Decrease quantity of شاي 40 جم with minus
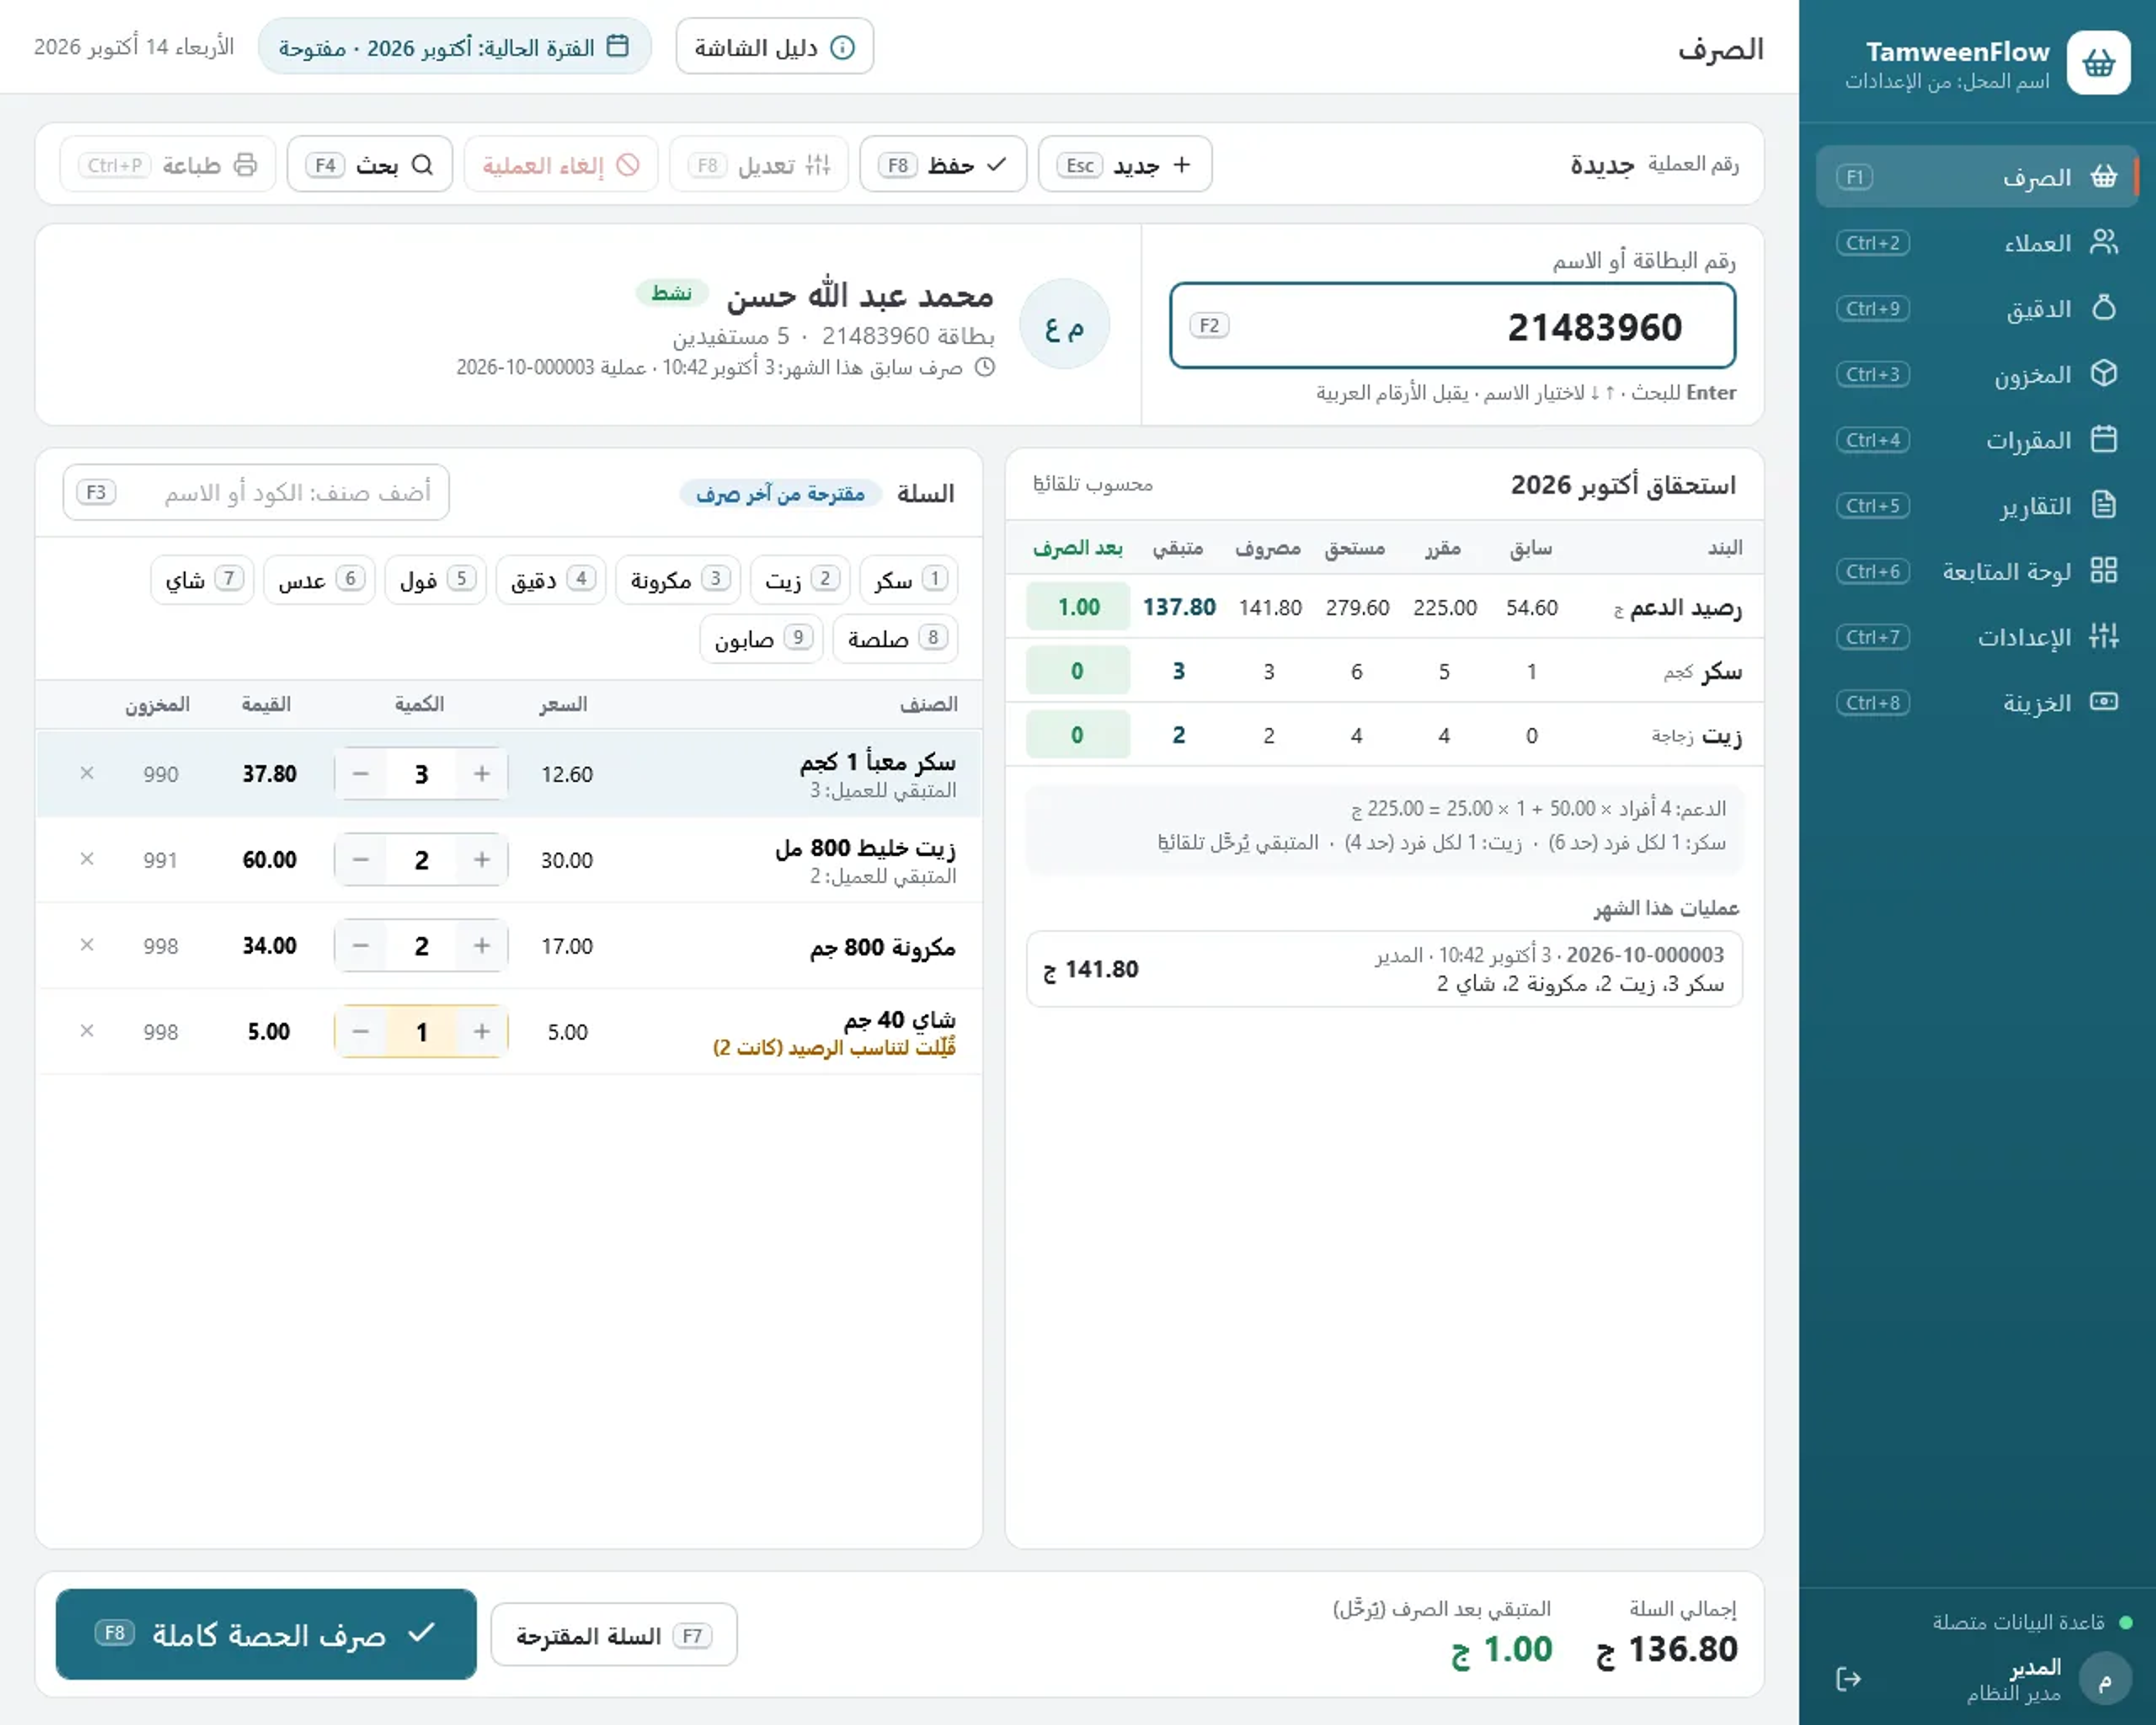The width and height of the screenshot is (2156, 1725). (361, 1032)
